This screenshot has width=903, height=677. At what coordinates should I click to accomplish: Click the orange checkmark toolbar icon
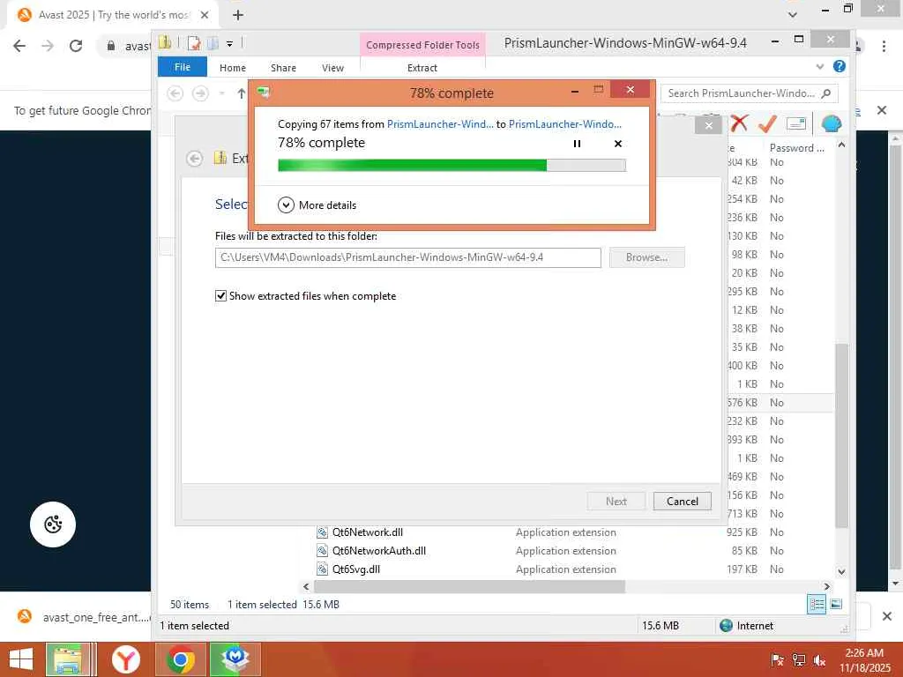point(766,123)
